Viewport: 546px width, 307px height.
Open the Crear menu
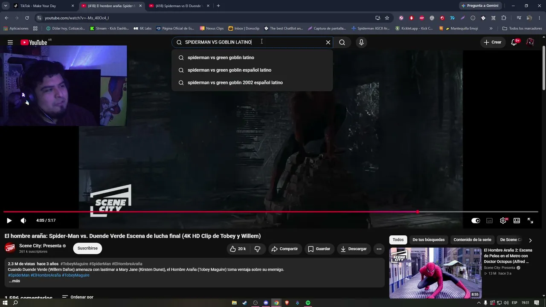pos(493,42)
